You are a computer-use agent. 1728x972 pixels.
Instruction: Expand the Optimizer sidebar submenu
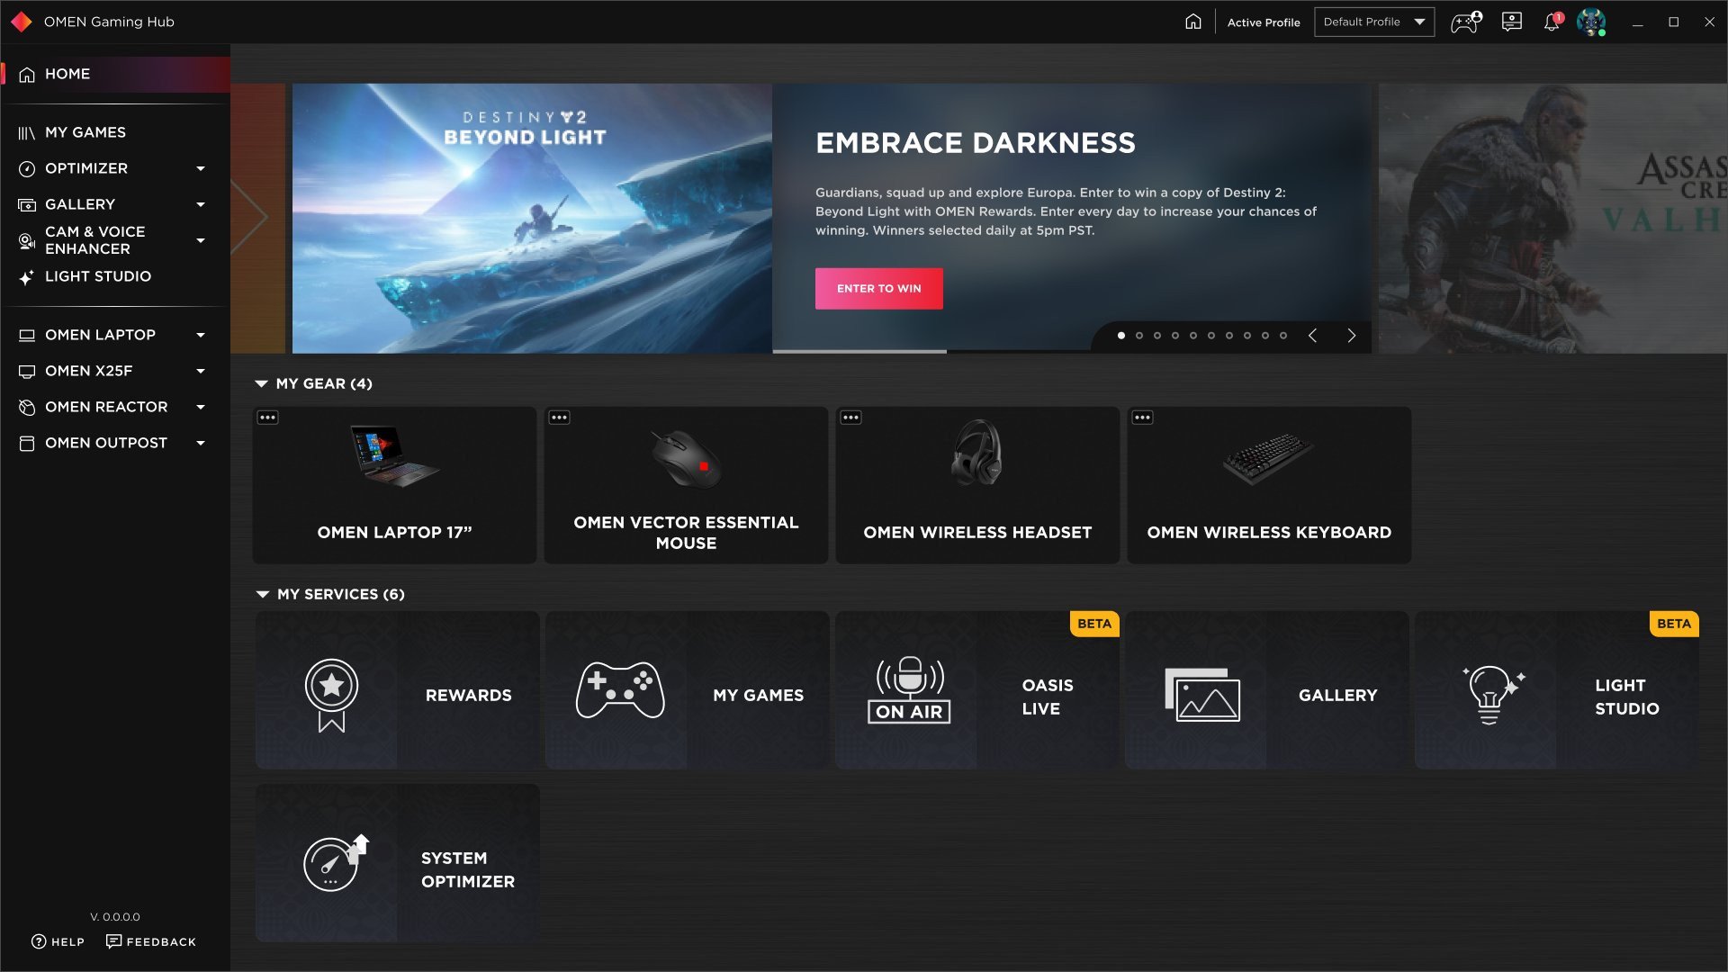[201, 168]
